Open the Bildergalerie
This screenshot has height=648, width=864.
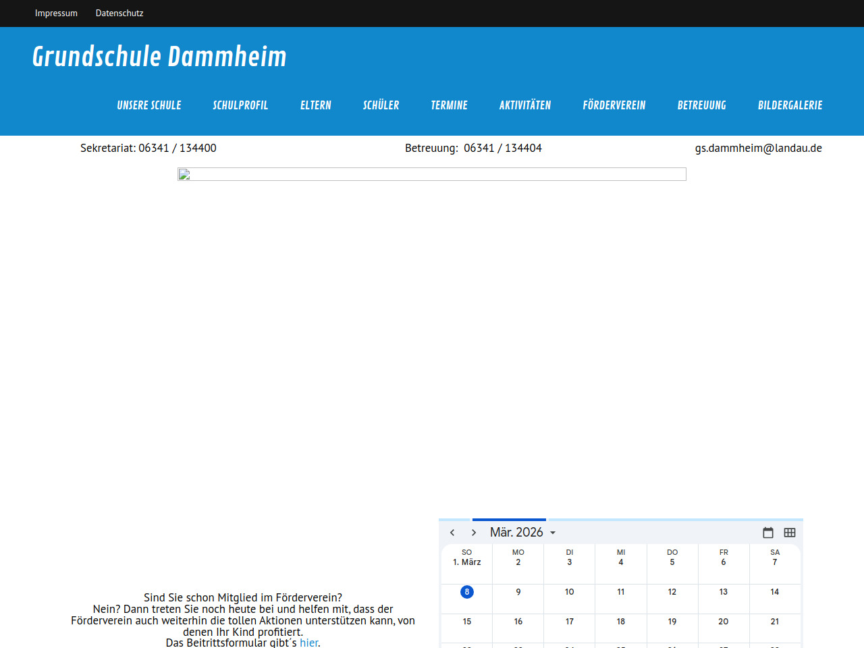[x=790, y=105]
